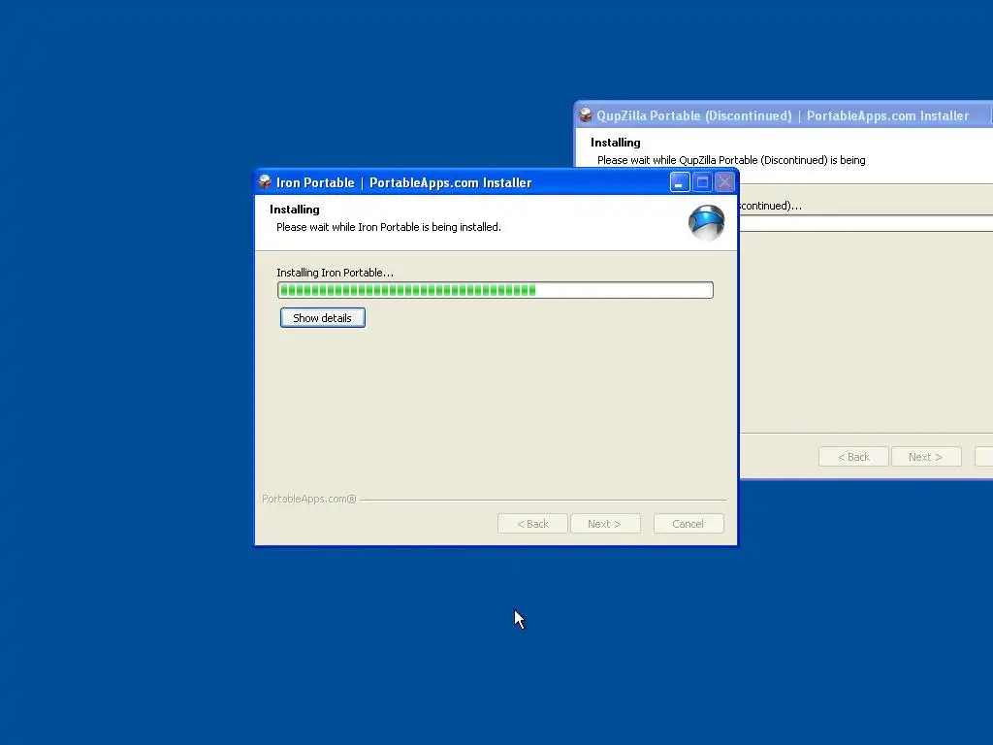
Task: Click the maximize button of Iron Portable window
Action: coord(702,182)
